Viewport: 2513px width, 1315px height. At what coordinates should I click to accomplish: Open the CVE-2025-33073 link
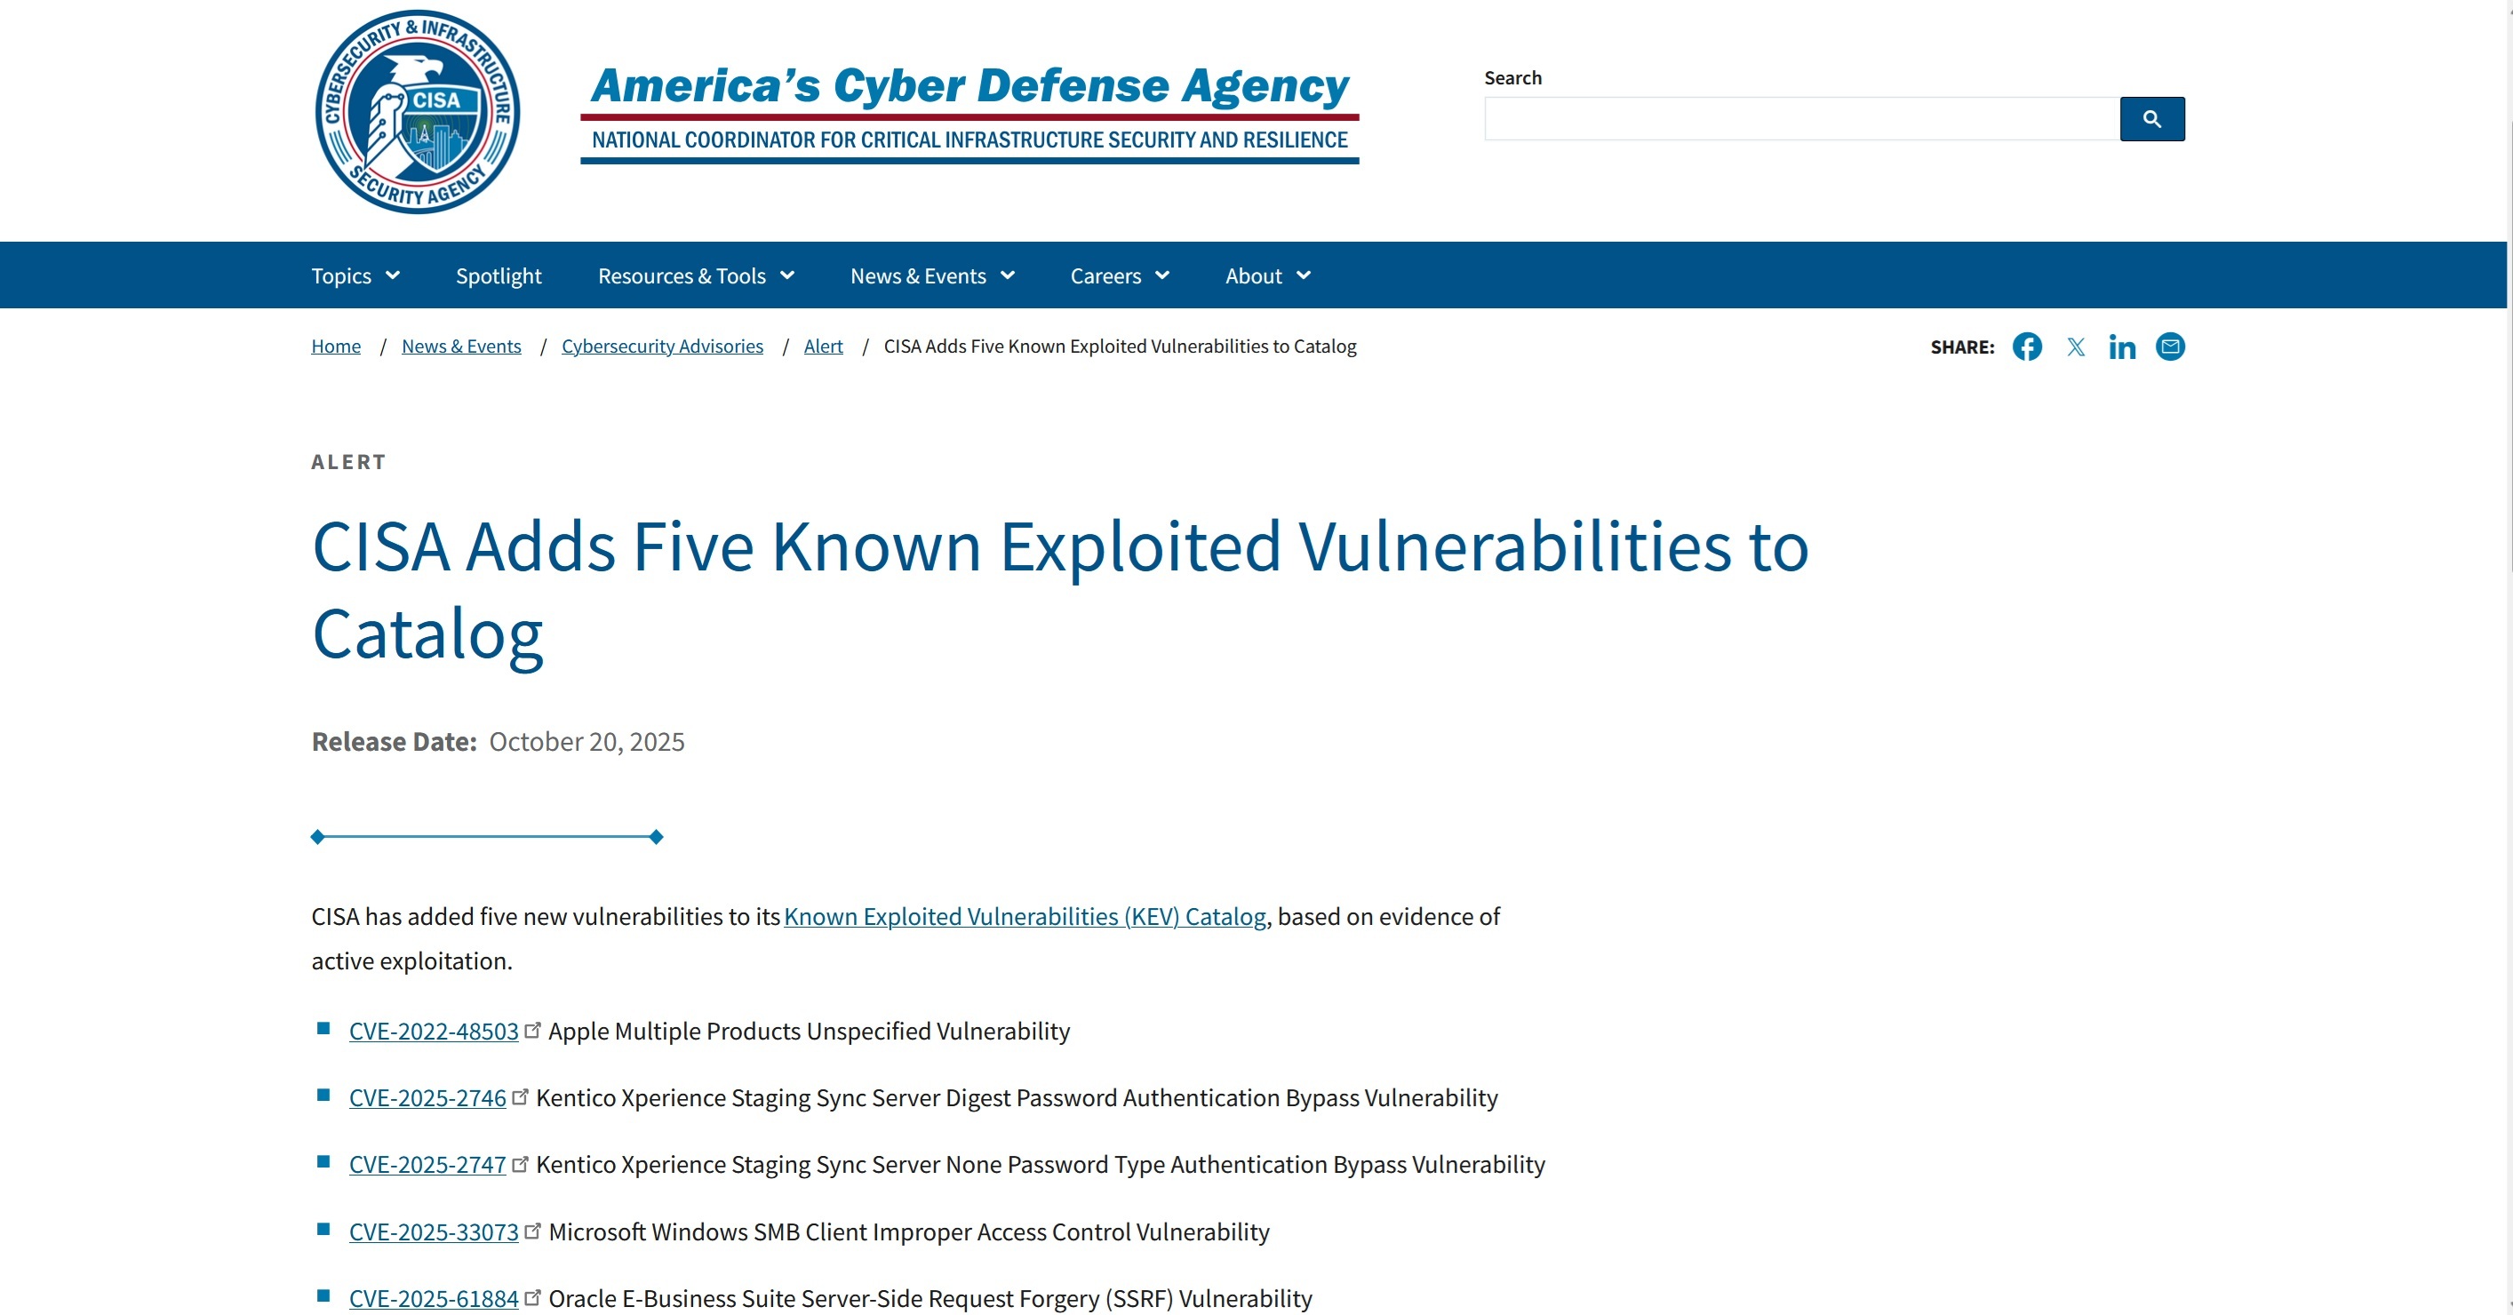433,1231
